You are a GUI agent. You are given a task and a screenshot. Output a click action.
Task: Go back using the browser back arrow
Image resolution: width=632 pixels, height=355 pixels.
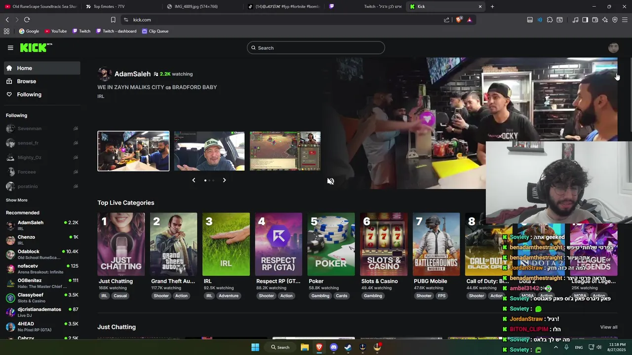7,20
